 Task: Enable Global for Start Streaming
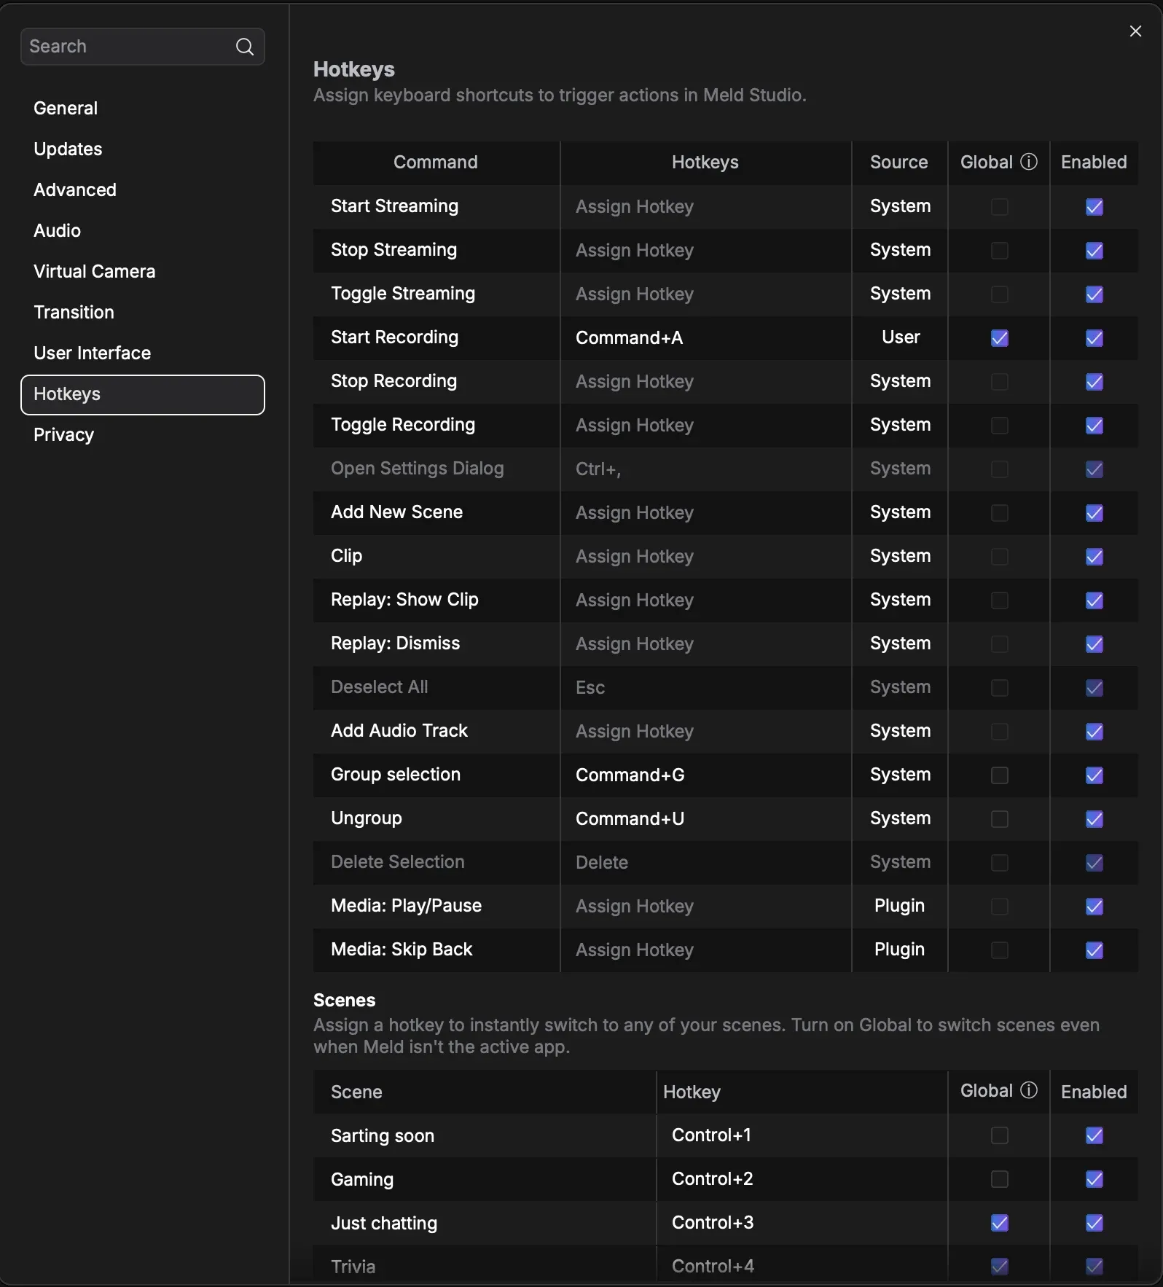point(1000,207)
